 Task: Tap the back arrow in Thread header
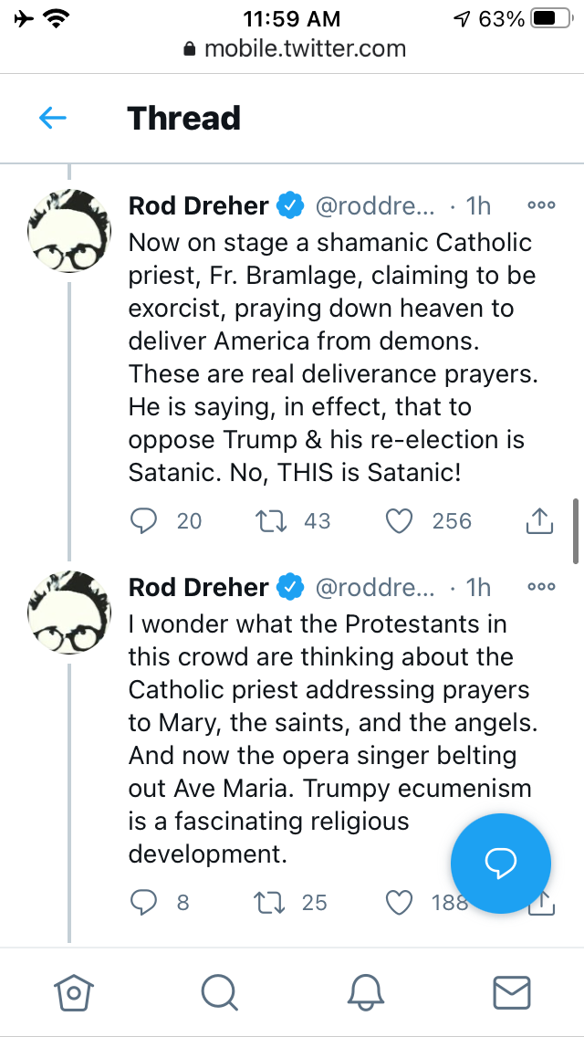53,118
